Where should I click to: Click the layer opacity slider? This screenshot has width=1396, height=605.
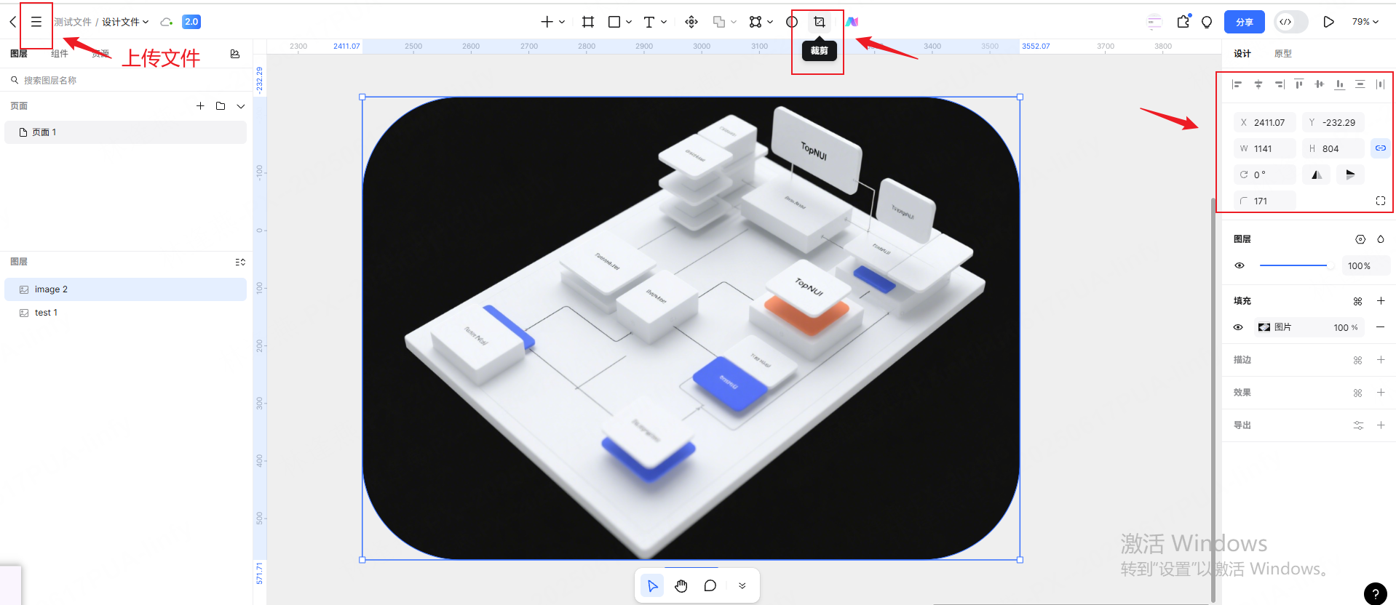(1296, 265)
